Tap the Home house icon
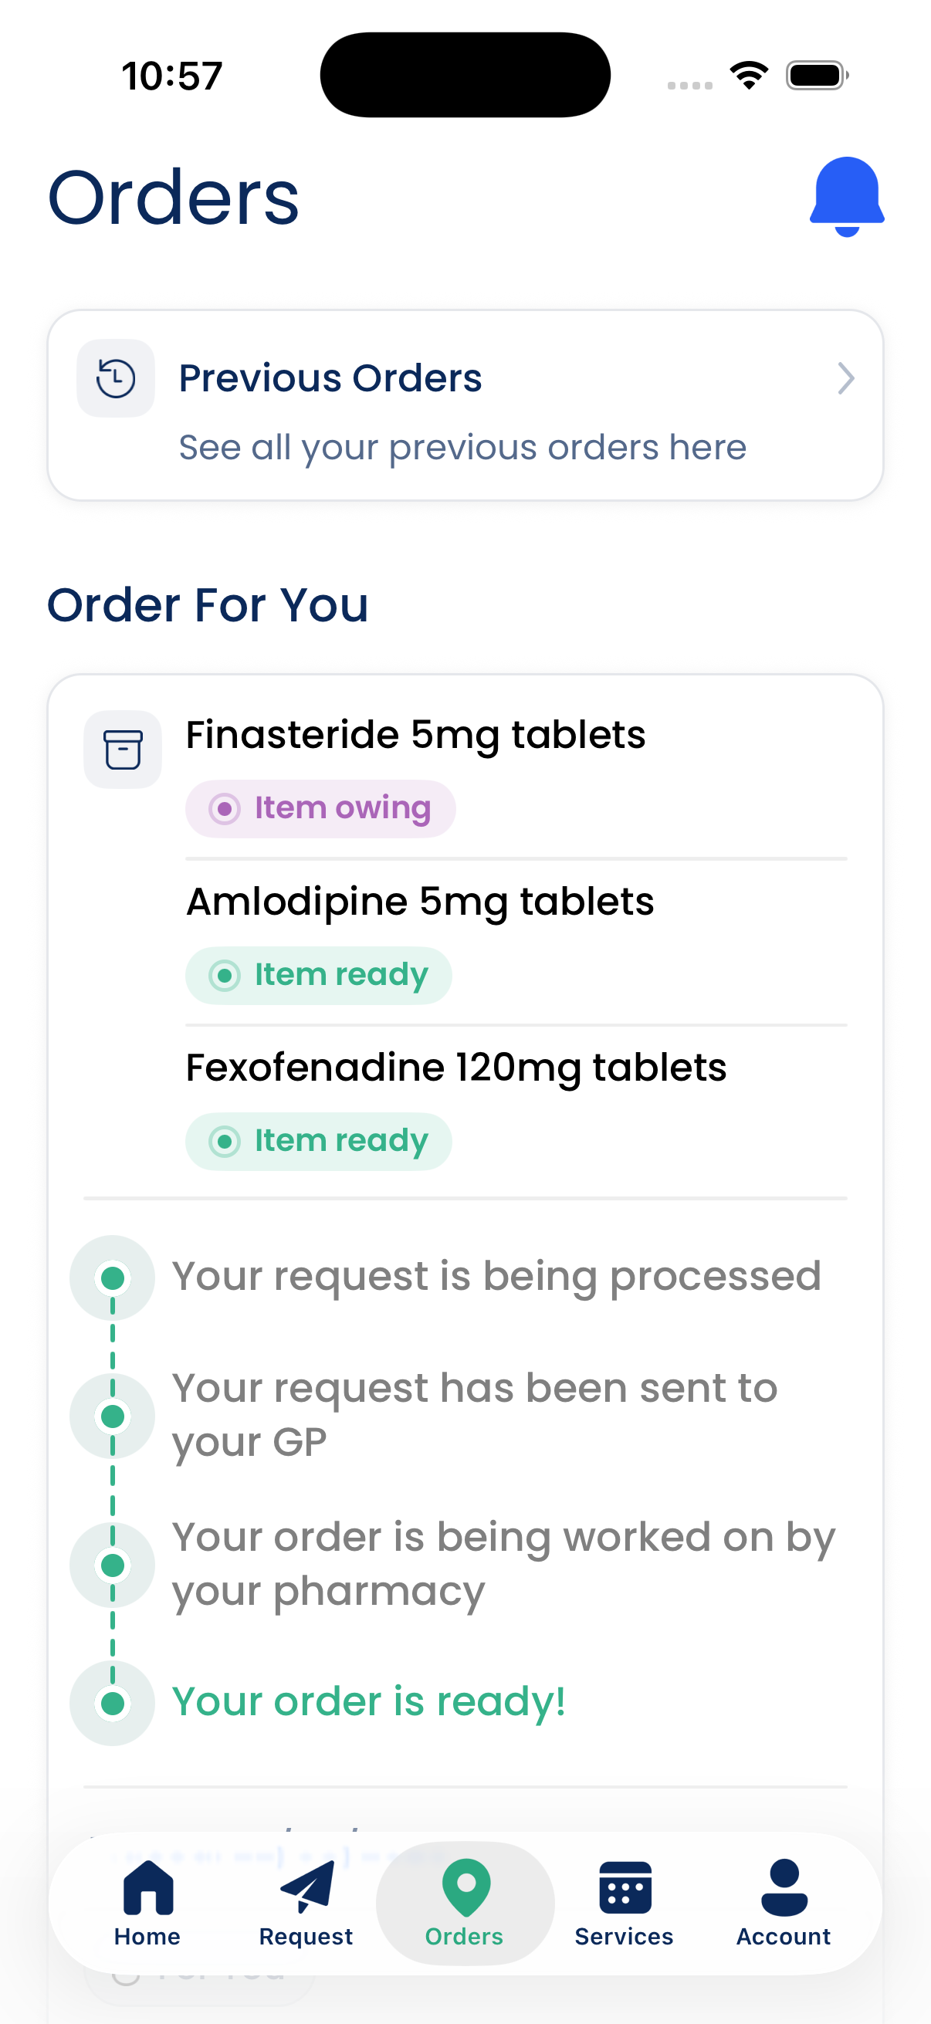931x2024 pixels. click(147, 1887)
